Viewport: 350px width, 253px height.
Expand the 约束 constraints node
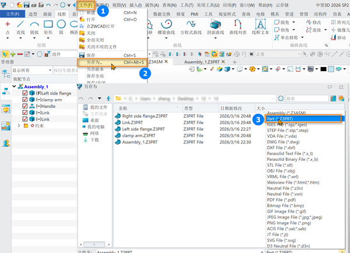coord(19,125)
